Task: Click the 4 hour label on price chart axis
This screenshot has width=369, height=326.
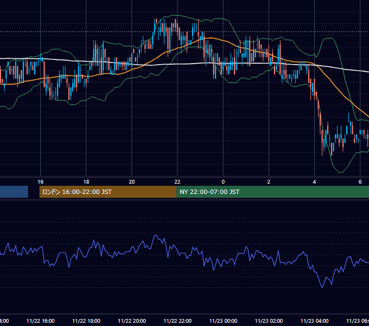Action: pos(314,181)
